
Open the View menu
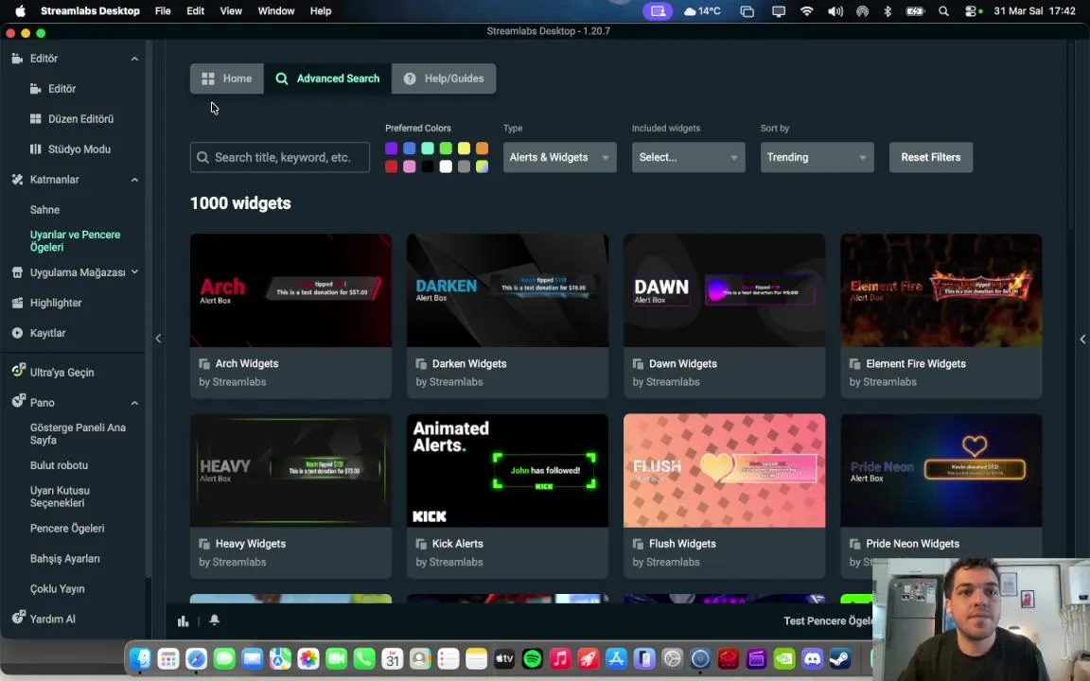(231, 11)
